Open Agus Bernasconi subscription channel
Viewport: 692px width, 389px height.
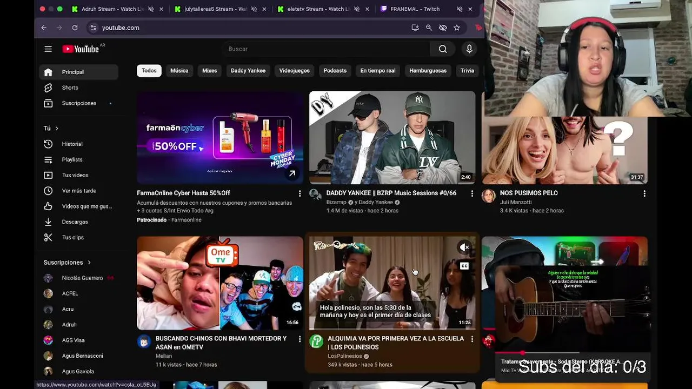78,356
